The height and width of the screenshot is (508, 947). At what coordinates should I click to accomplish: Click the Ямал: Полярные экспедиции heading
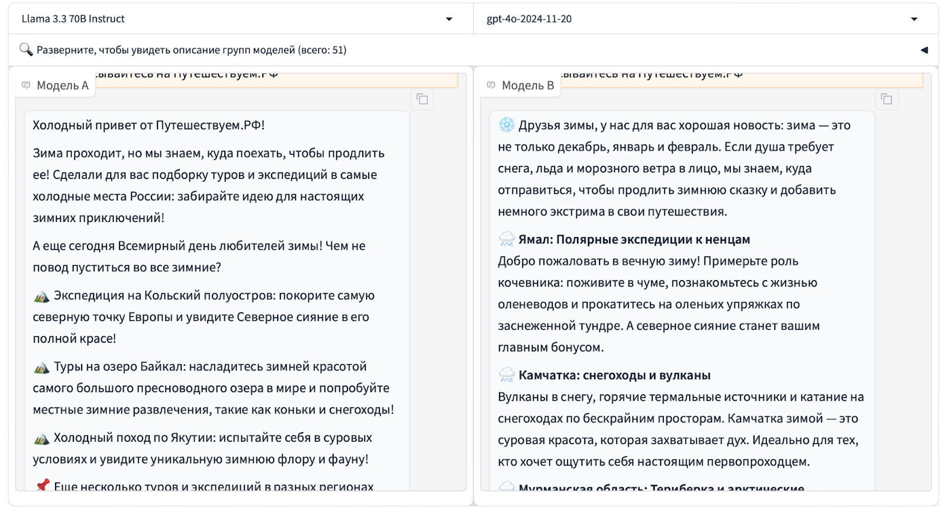(x=634, y=239)
